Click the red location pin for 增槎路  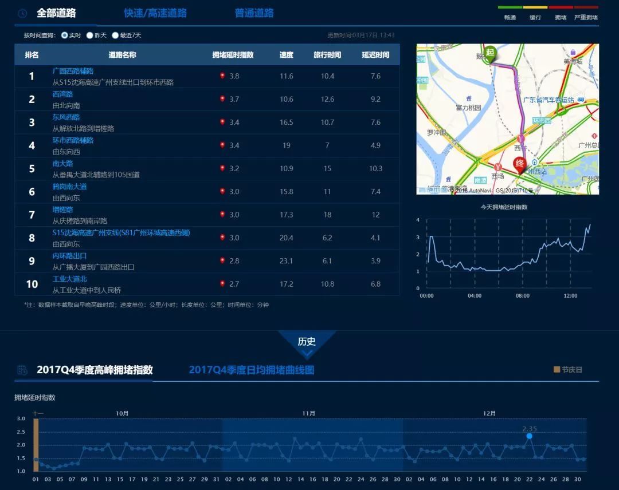click(x=222, y=215)
